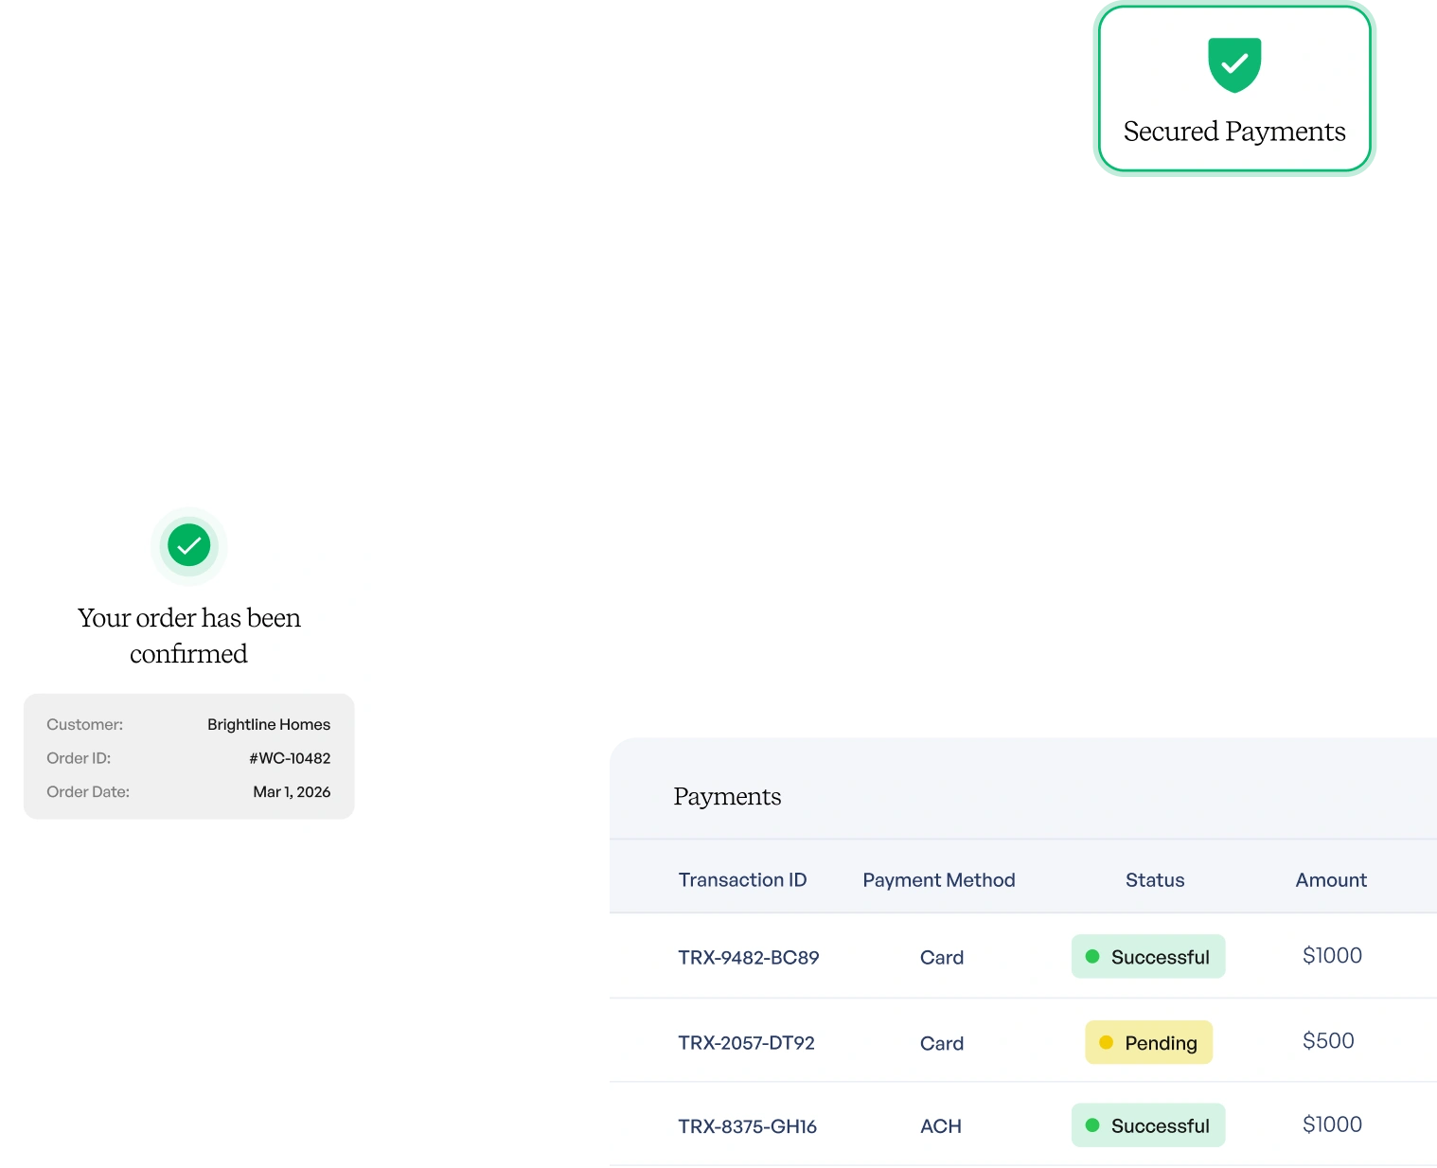Select the $500 amount

1328,1041
